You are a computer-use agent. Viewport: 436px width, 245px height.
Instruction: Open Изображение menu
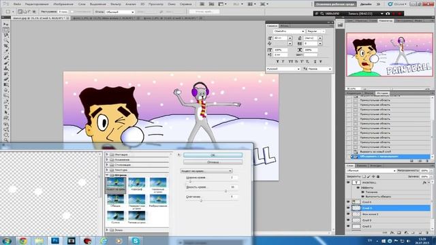[63, 4]
